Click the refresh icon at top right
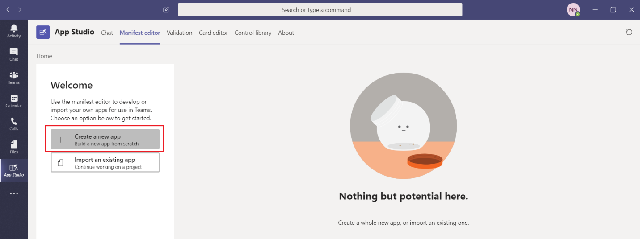Viewport: 640px width, 239px height. point(629,32)
